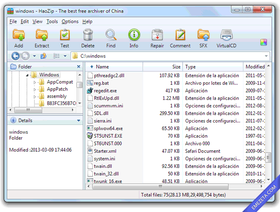The width and height of the screenshot is (280, 212).
Task: Open the Edit menu
Action: [24, 21]
